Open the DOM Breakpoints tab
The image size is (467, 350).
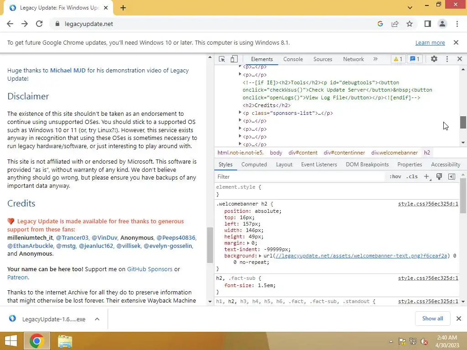367,164
